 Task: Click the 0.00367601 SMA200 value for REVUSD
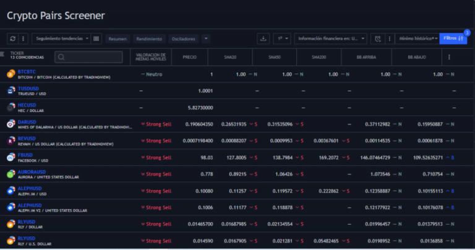(x=326, y=141)
